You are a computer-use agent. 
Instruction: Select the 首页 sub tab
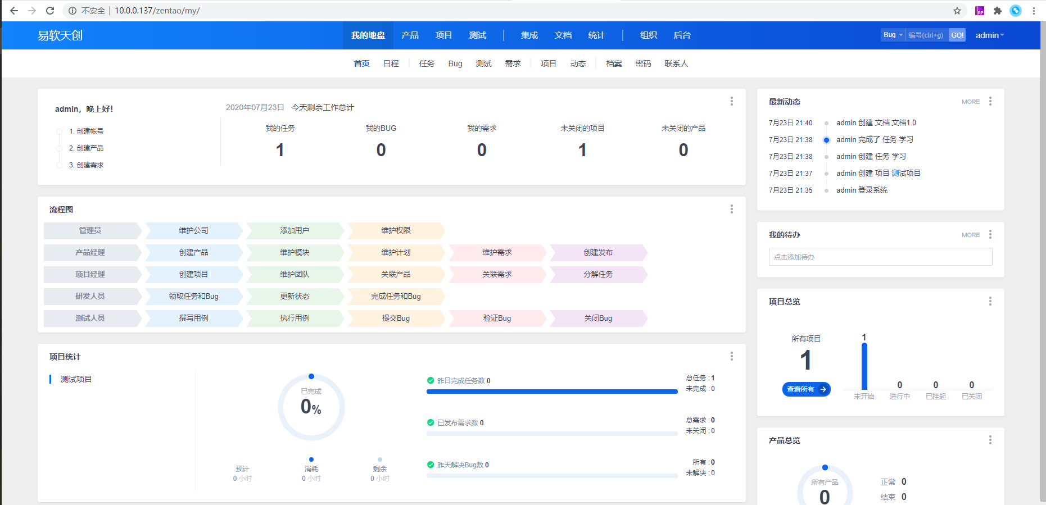click(361, 63)
